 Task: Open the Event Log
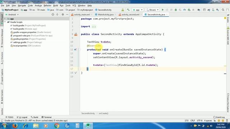219,117
